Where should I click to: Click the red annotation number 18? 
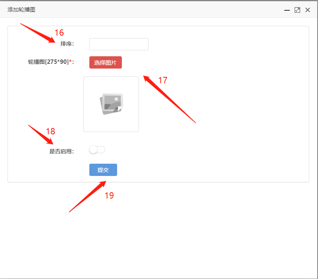(x=50, y=132)
